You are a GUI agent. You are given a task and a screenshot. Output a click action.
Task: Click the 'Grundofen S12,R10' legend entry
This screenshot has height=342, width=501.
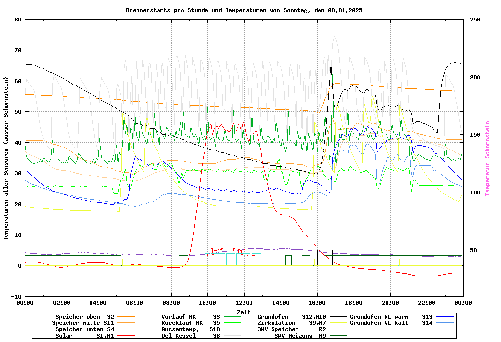tap(292, 317)
